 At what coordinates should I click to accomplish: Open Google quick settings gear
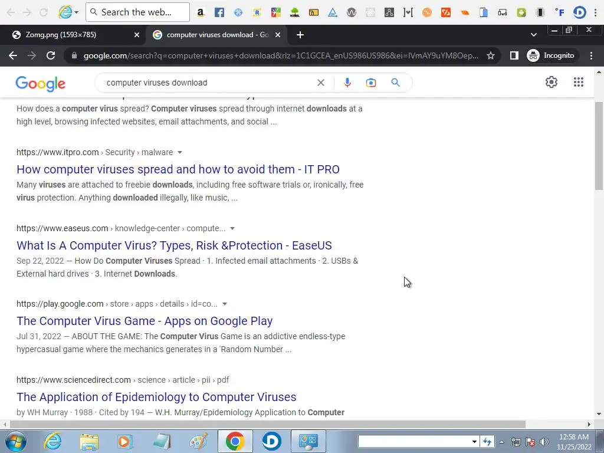click(552, 82)
